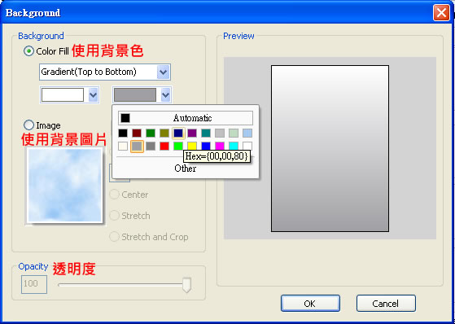Click the Opacity value field showing 100
This screenshot has height=324, width=455.
click(34, 284)
